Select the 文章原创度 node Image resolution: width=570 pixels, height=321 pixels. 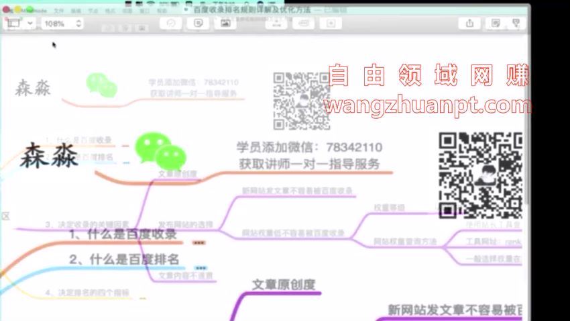click(284, 284)
